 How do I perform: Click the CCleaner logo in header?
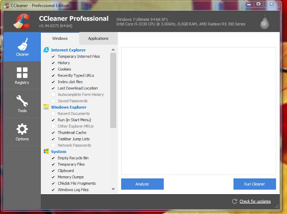coord(22,22)
